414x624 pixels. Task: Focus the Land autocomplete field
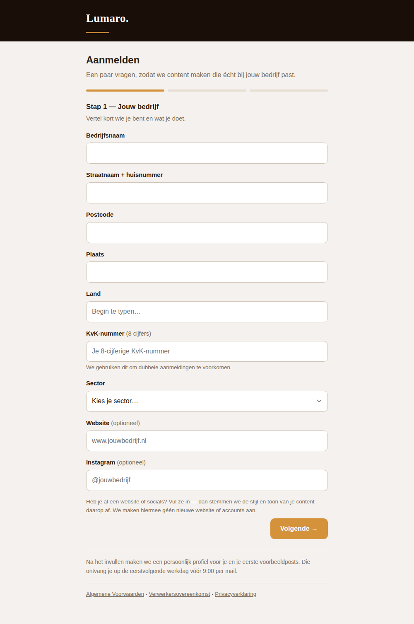tap(207, 312)
